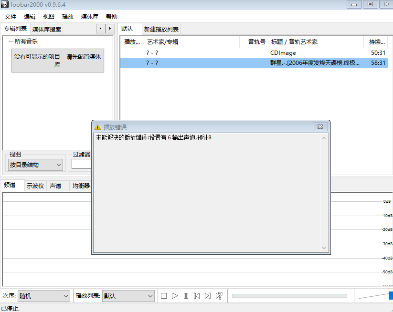Select the CDImage playlist row
The width and height of the screenshot is (393, 312).
(254, 53)
